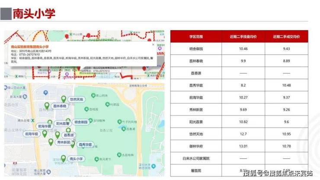Click the 竹子的风格 POI icon
Viewport: 320px width, 180px height.
[x=120, y=122]
